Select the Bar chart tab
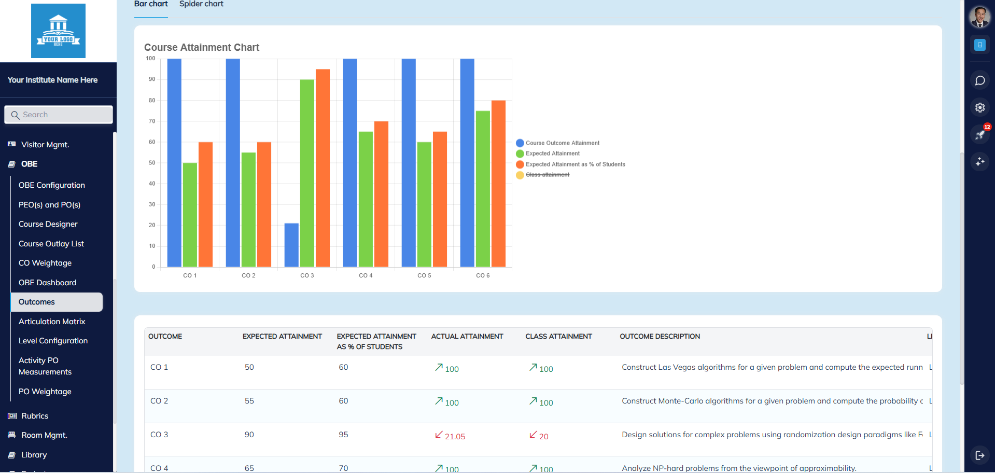 coord(151,4)
